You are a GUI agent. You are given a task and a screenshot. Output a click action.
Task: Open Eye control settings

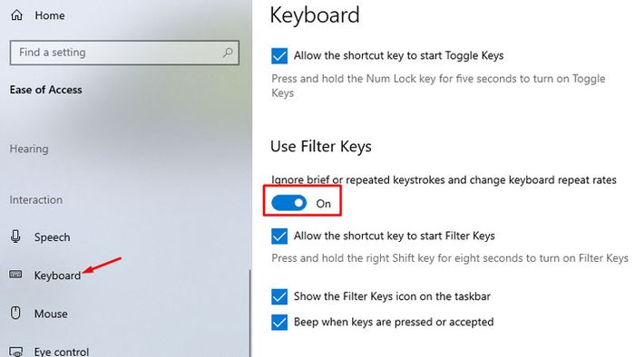tap(62, 352)
